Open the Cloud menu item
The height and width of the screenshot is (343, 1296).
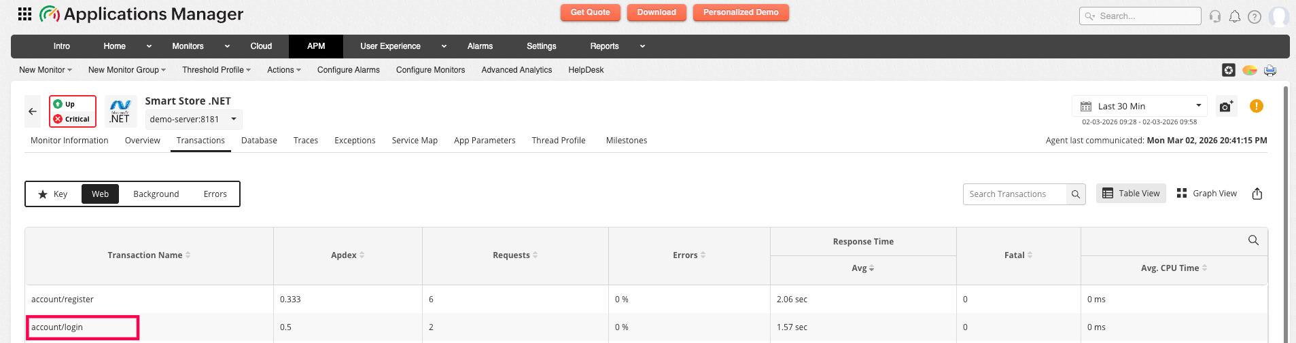pos(261,46)
